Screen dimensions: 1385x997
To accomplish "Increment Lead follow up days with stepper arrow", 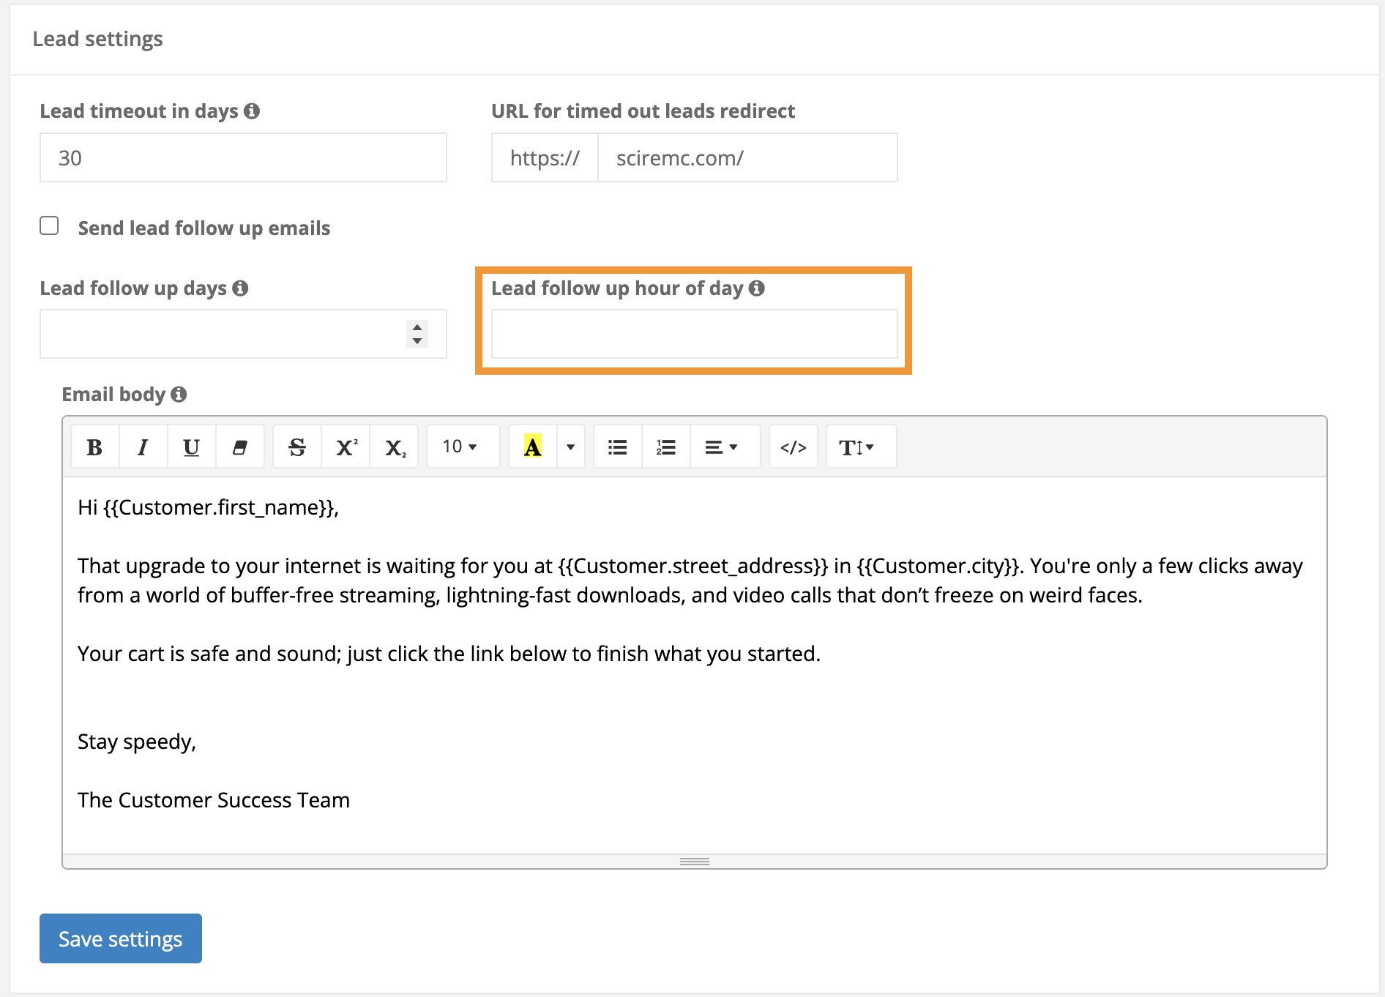I will click(416, 328).
